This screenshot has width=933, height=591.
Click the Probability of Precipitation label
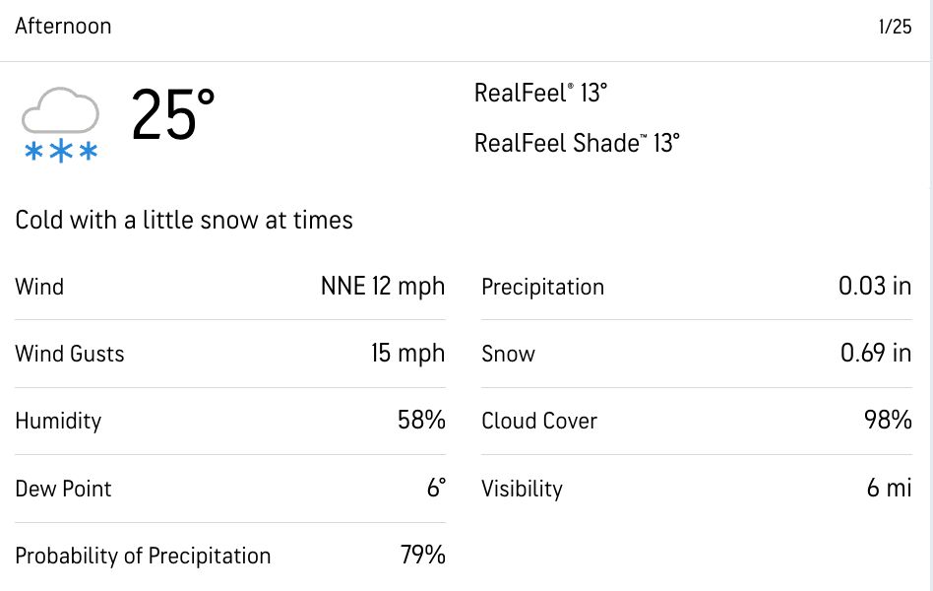(x=143, y=556)
